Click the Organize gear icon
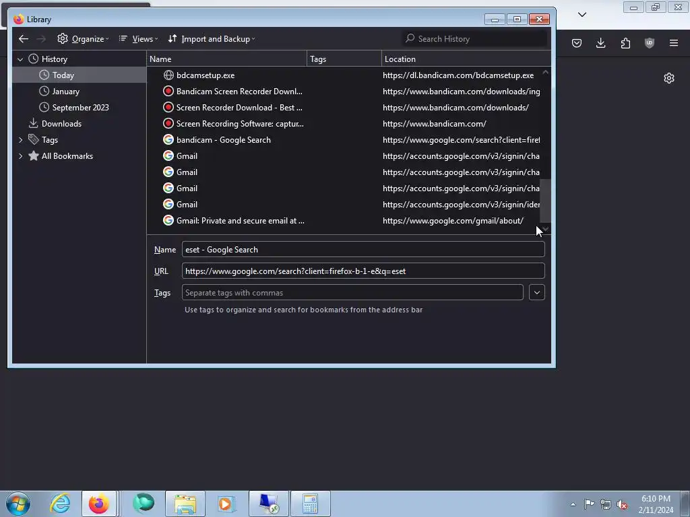Image resolution: width=690 pixels, height=517 pixels. click(63, 38)
